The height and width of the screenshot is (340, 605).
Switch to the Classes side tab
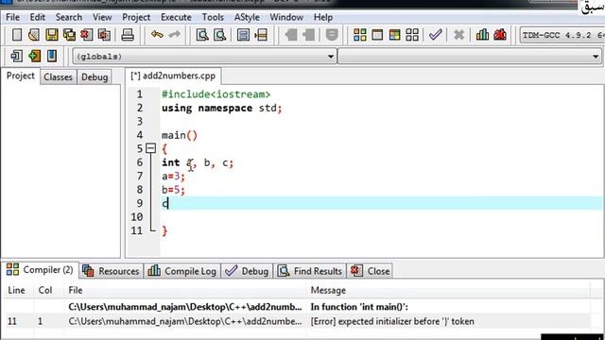[x=58, y=77]
